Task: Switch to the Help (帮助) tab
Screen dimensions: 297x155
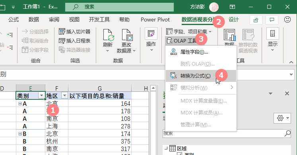Action: (124, 19)
